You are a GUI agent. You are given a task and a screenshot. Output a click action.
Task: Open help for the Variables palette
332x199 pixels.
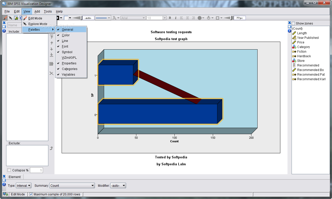click(290, 31)
